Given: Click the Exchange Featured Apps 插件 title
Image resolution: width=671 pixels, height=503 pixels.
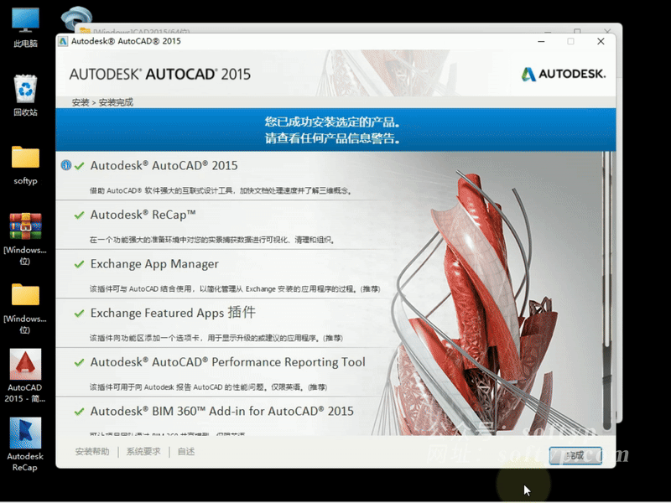Looking at the screenshot, I should click(174, 313).
